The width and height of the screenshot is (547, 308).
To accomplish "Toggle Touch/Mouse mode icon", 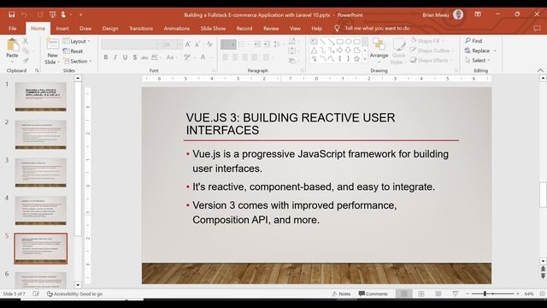I will click(x=63, y=15).
